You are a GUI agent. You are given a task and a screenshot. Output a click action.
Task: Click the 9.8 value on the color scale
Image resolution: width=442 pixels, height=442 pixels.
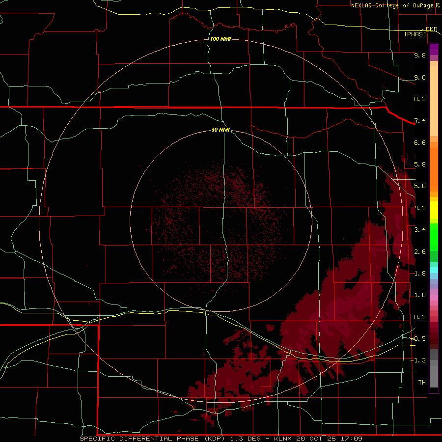click(x=420, y=55)
